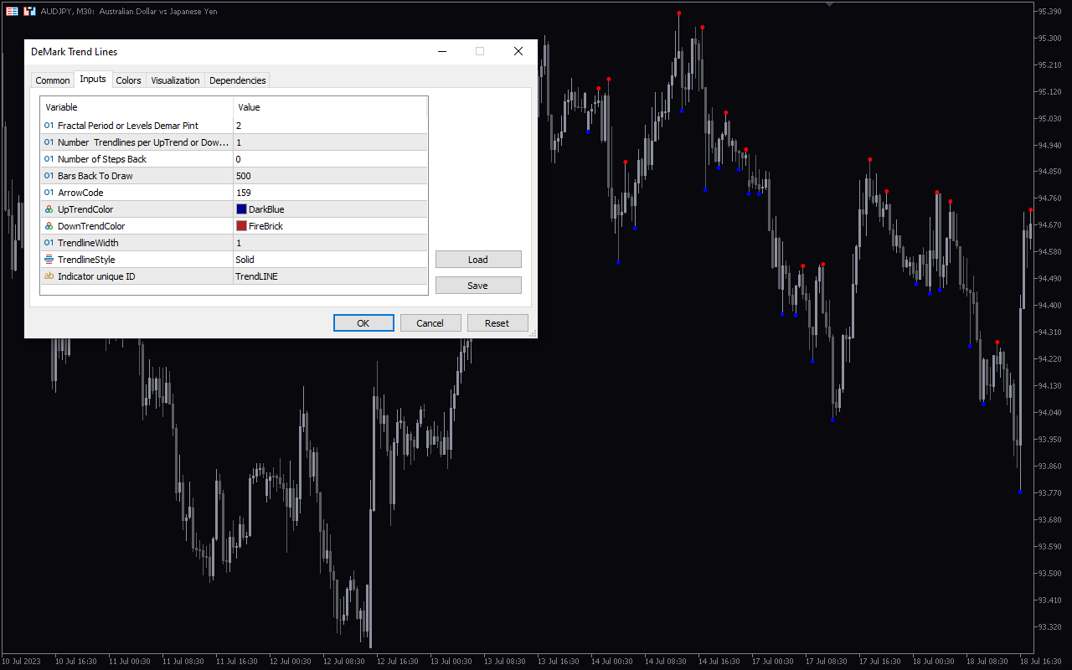Click the Value column header

click(x=330, y=107)
